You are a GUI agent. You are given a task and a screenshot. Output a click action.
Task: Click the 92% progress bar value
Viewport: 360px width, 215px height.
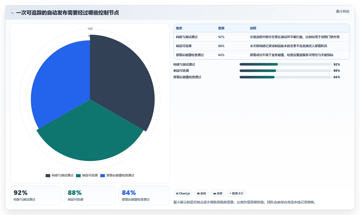[337, 65]
